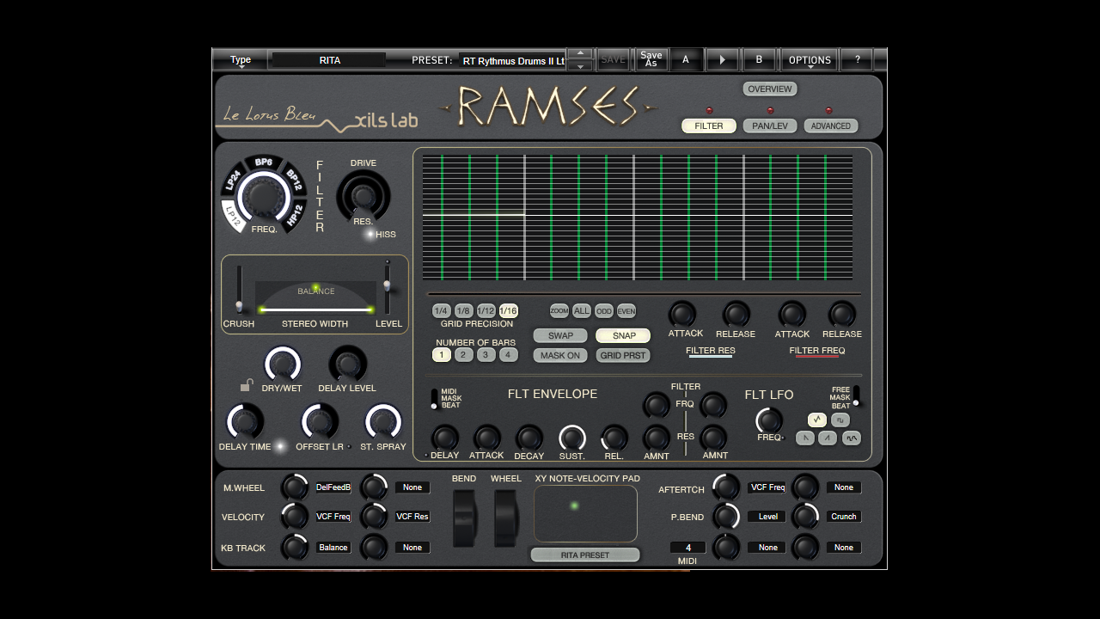Image resolution: width=1100 pixels, height=619 pixels.
Task: Select preset slot A
Action: 686,60
